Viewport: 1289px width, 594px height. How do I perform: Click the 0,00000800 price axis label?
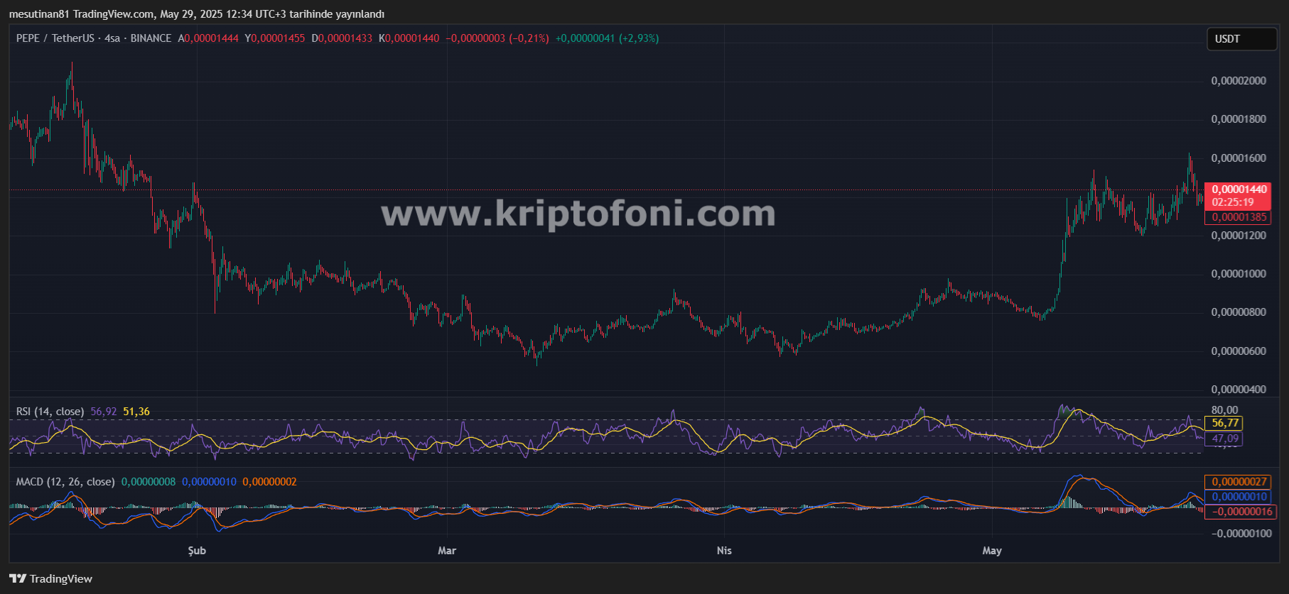[1239, 312]
